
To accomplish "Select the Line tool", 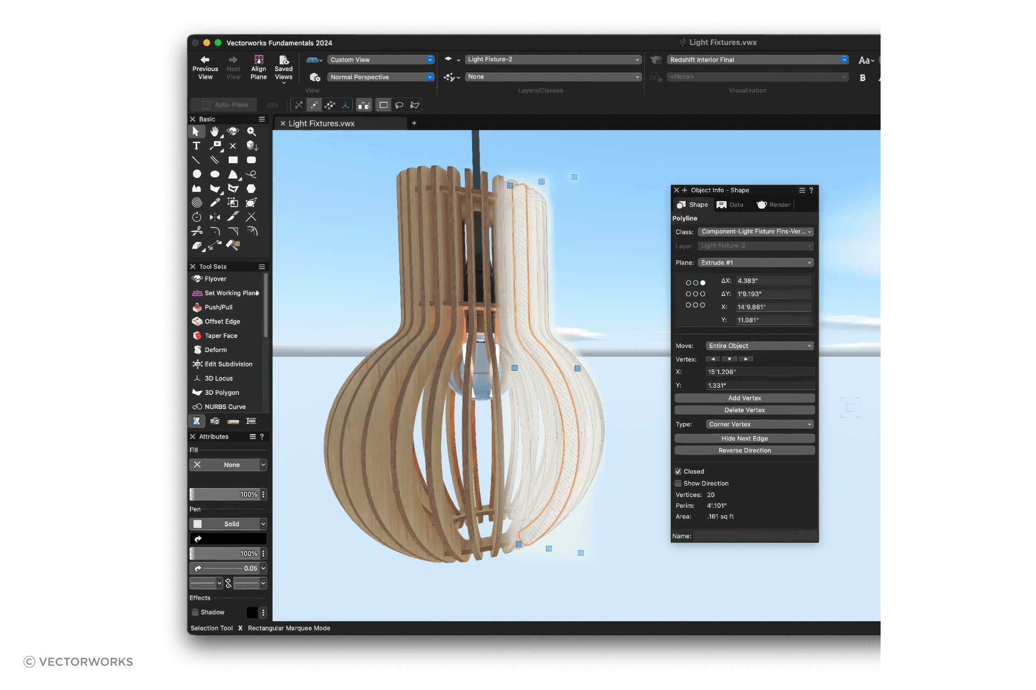I will (x=196, y=160).
